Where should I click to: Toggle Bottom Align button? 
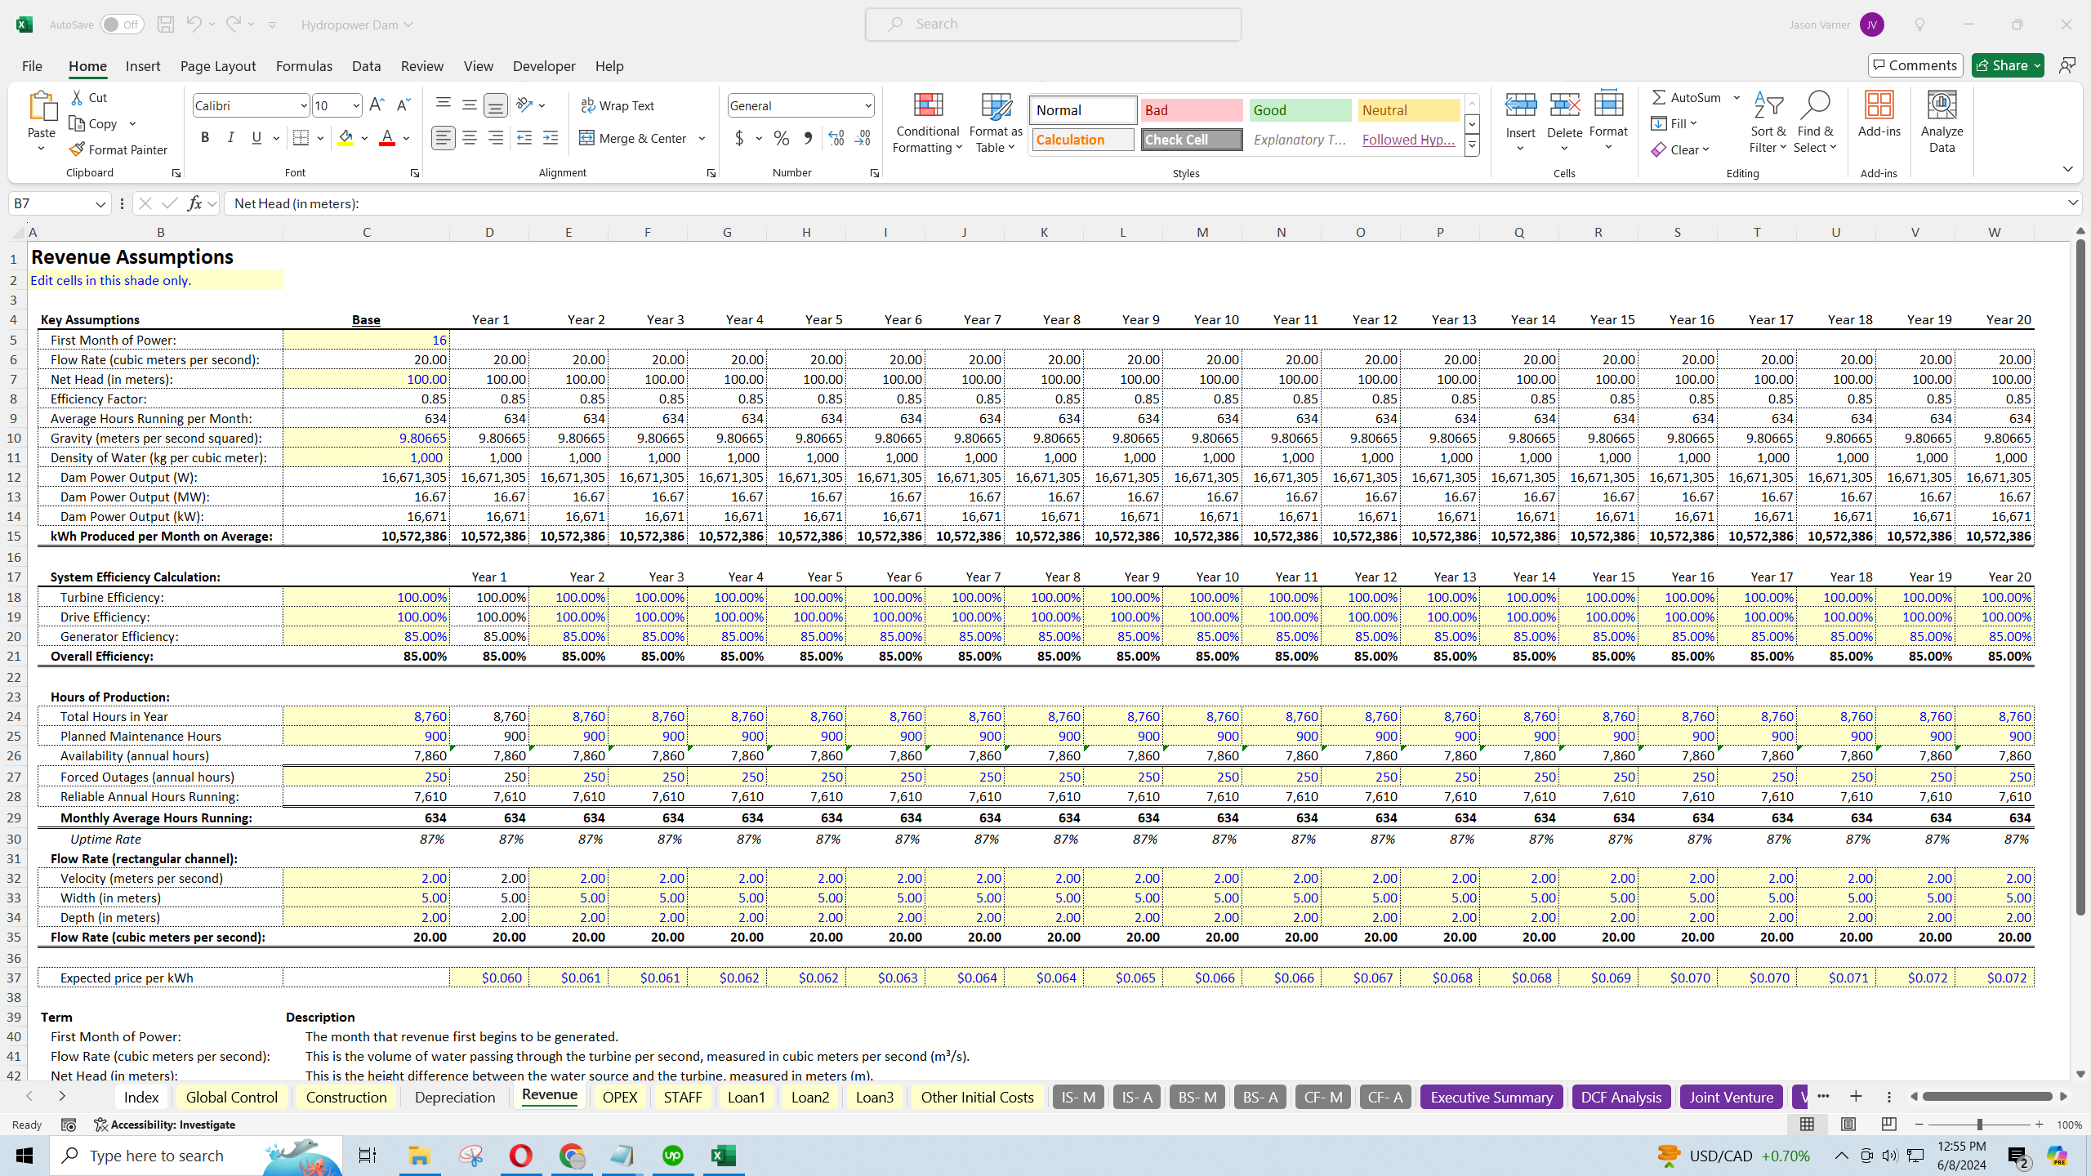tap(496, 105)
